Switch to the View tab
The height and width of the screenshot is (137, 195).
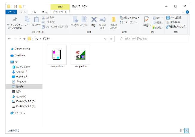click(x=45, y=12)
